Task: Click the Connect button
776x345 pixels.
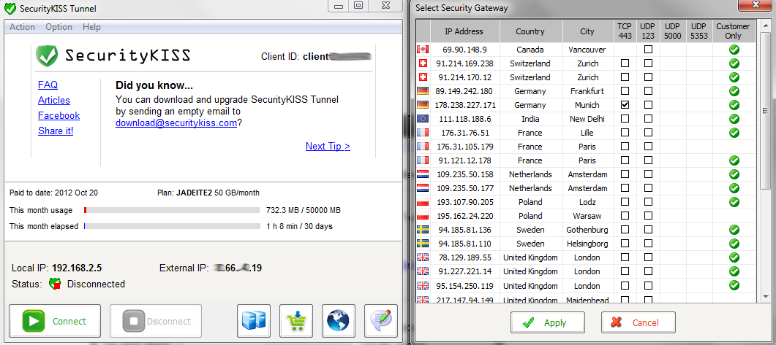Action: coord(55,321)
